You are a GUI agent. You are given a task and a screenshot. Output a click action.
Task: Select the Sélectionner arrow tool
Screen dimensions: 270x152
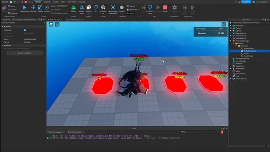click(24, 8)
